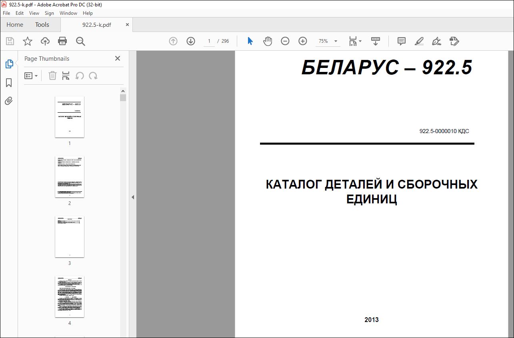Open the Sign menu
514x338 pixels.
point(49,13)
